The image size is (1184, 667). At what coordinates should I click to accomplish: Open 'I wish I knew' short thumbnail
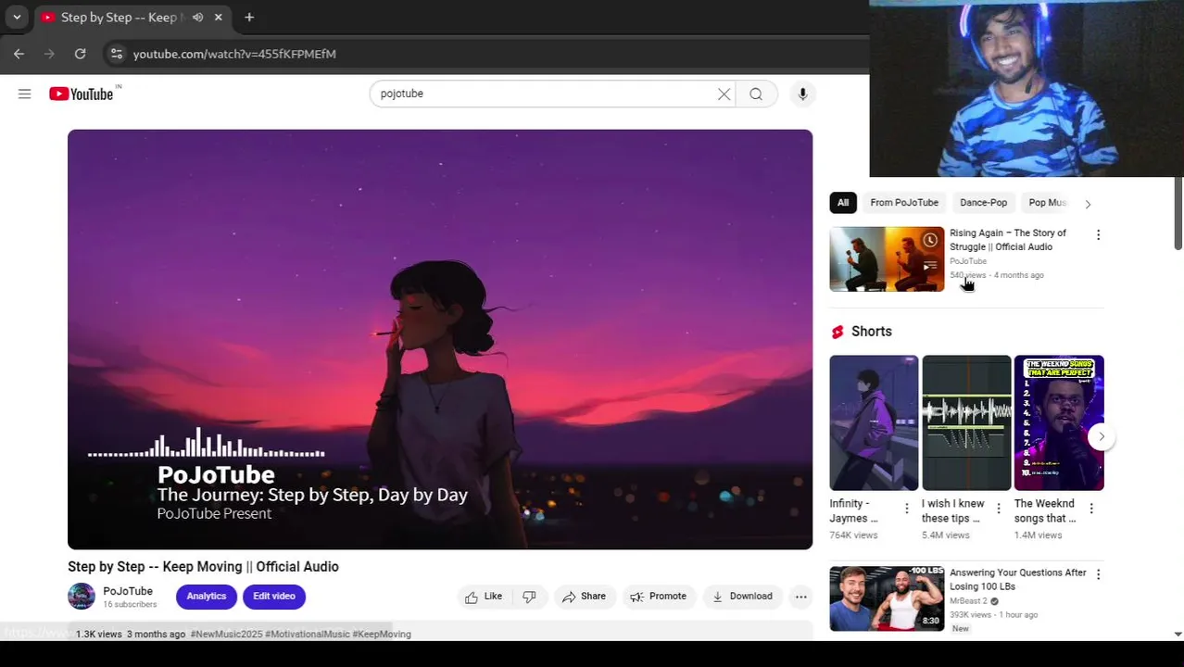click(x=966, y=422)
